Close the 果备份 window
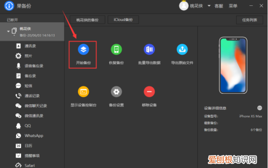The height and width of the screenshot is (168, 268). (261, 6)
